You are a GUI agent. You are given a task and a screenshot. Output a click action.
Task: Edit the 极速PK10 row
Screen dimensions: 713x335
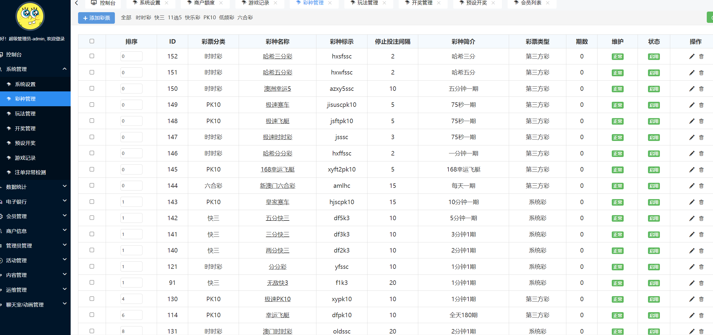tap(692, 299)
